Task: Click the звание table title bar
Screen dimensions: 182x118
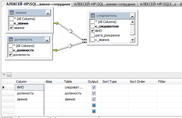Action: click(30, 13)
